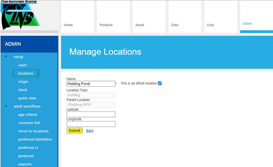
Task: Select the Admin tab
Action: coord(248,23)
